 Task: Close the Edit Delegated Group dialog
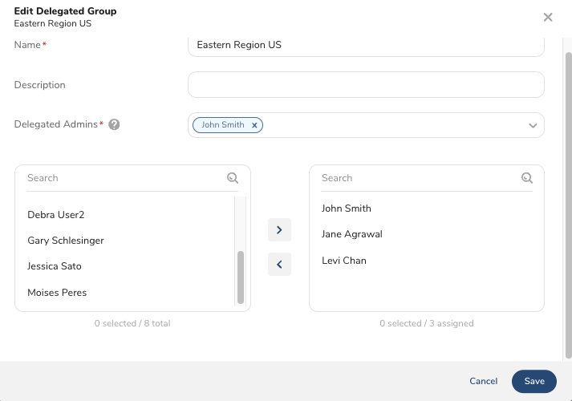pyautogui.click(x=548, y=17)
